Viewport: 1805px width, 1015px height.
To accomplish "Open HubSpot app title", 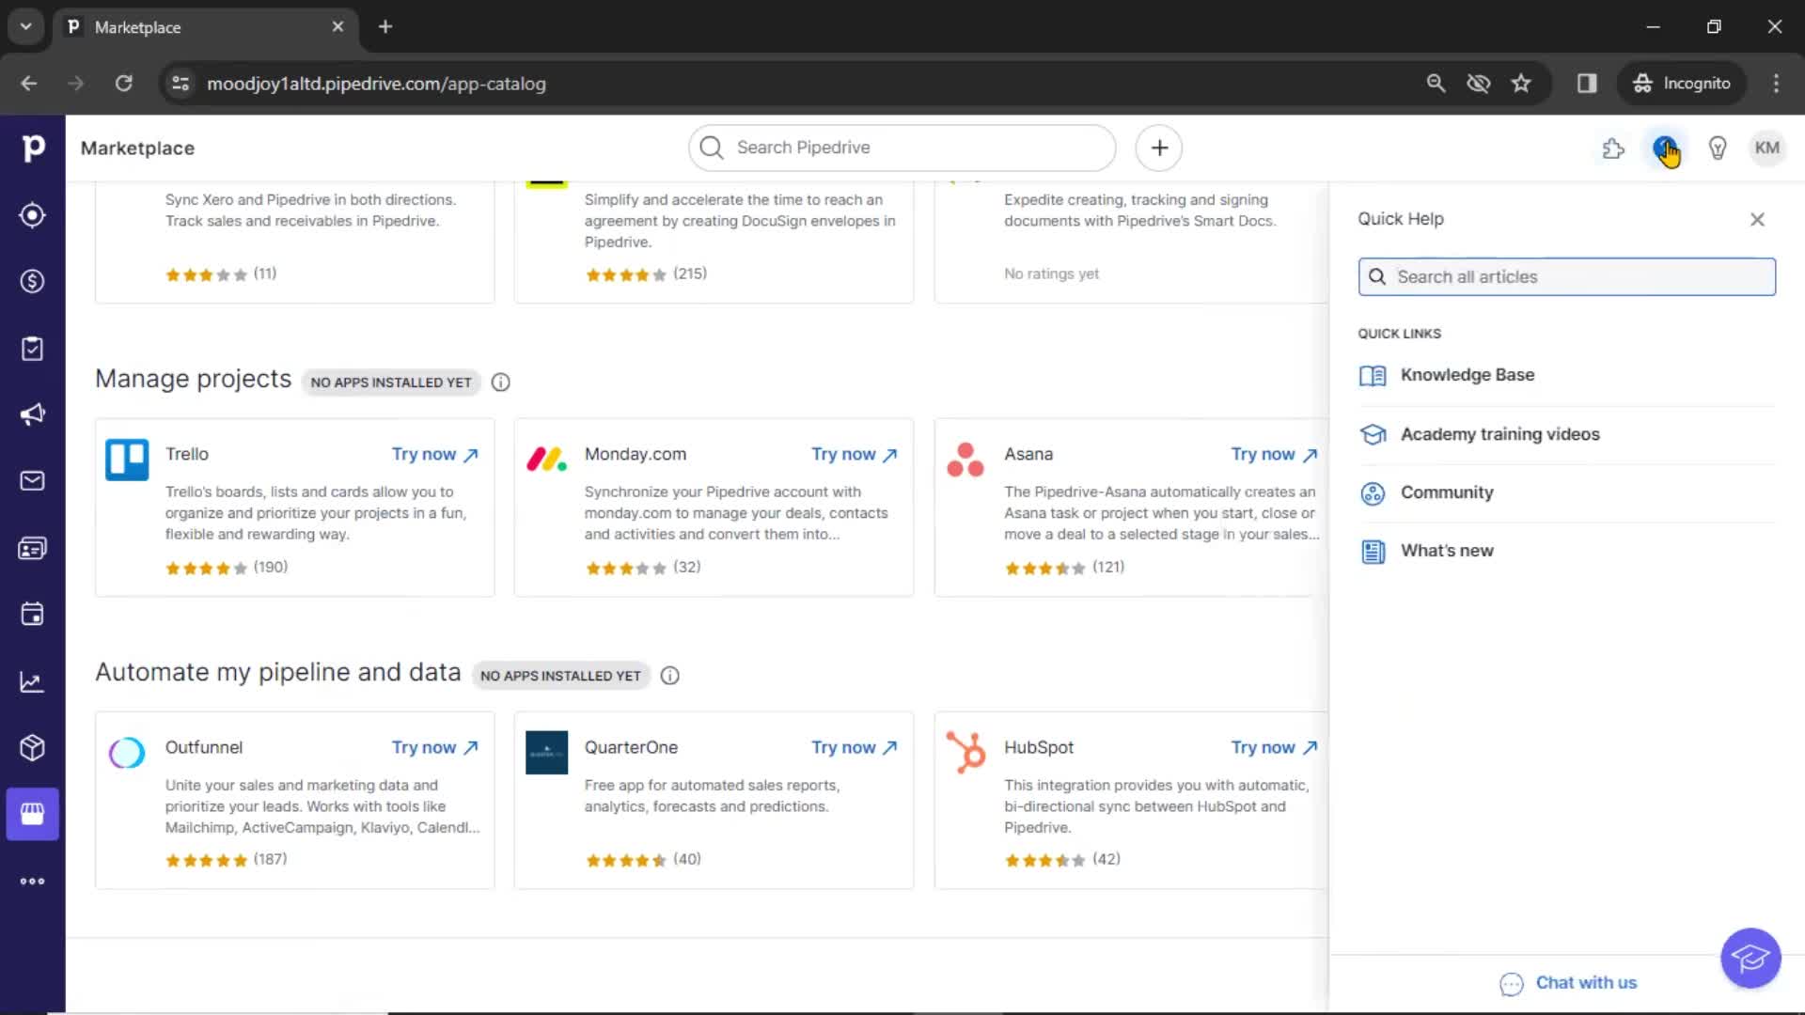I will coord(1039,747).
